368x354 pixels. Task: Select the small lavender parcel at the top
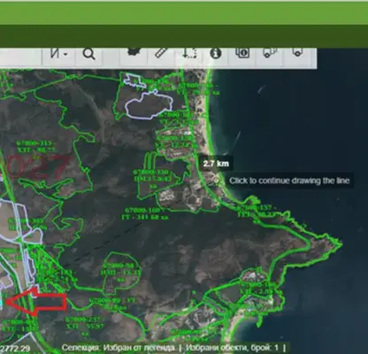[x=134, y=80]
